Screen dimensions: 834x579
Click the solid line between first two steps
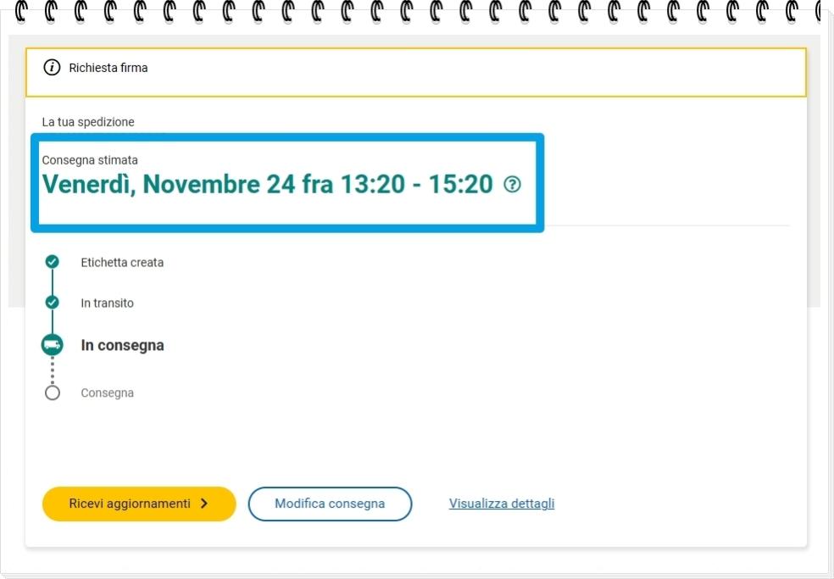pos(53,282)
